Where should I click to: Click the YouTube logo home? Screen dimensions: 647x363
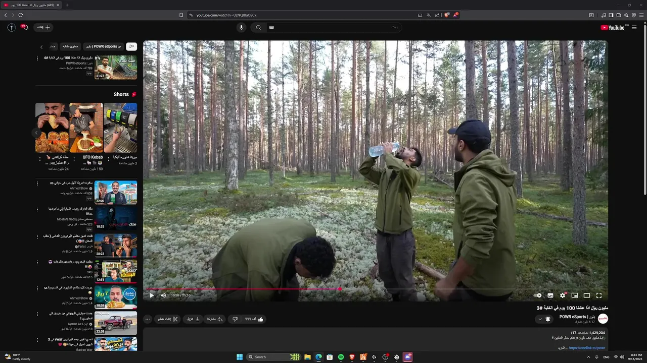613,28
